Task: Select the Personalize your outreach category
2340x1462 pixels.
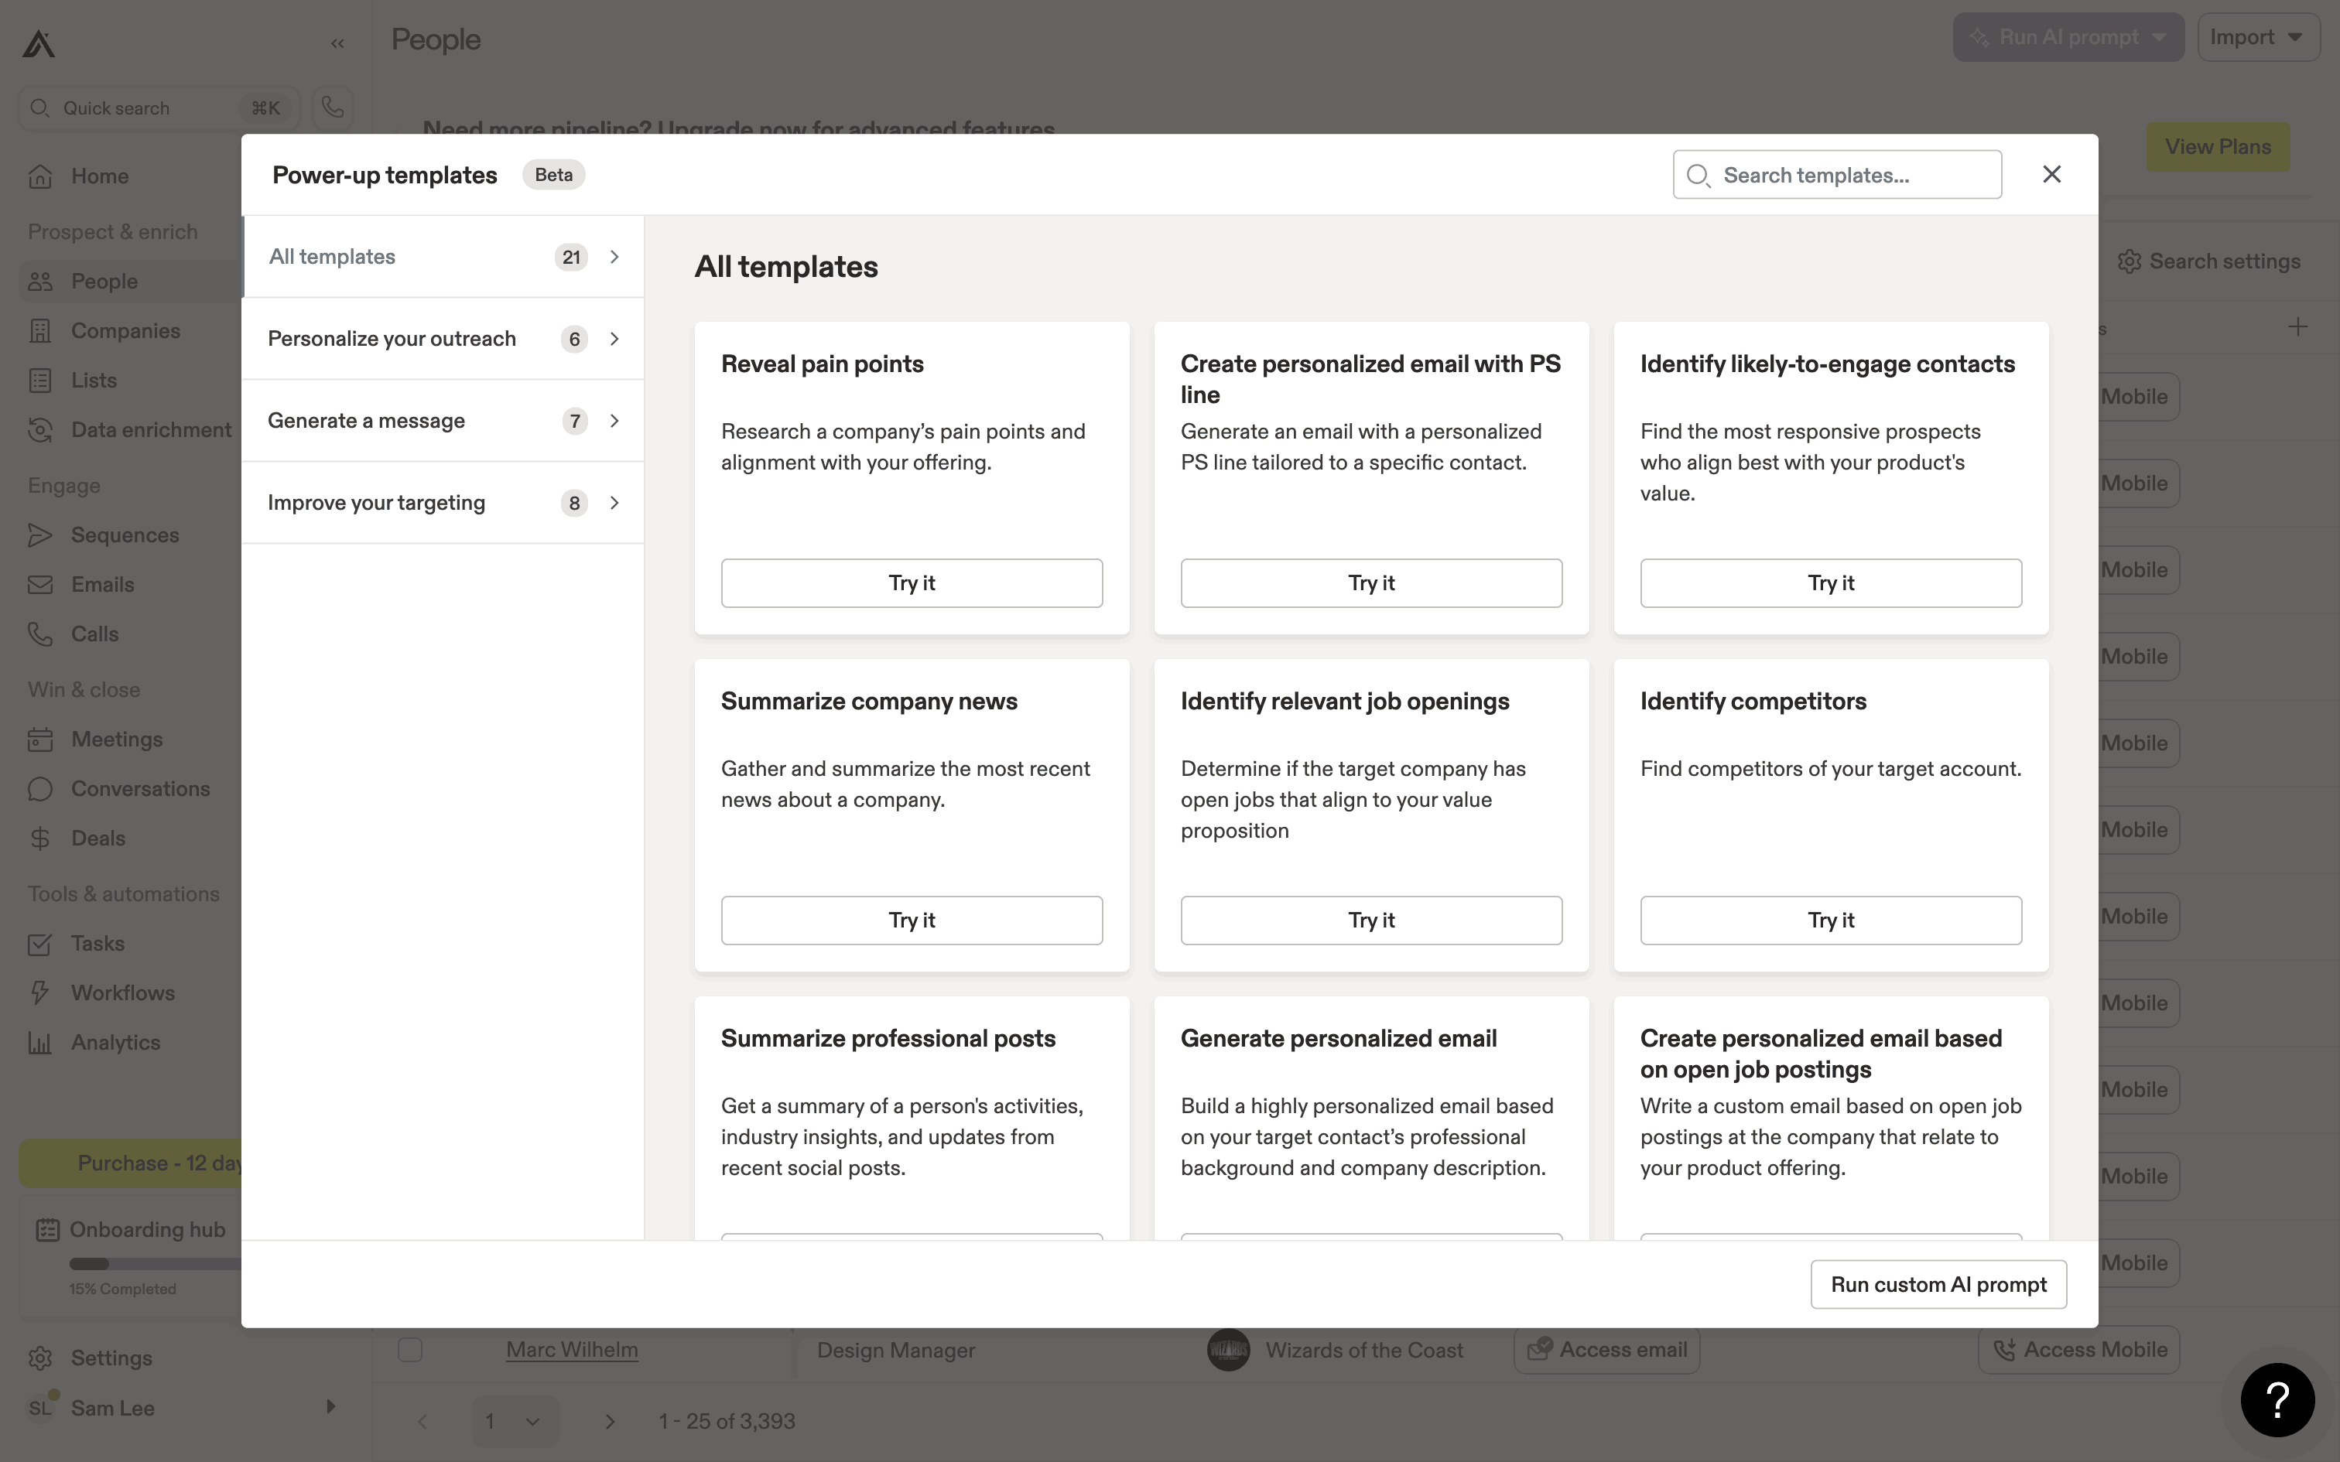Action: coord(443,339)
